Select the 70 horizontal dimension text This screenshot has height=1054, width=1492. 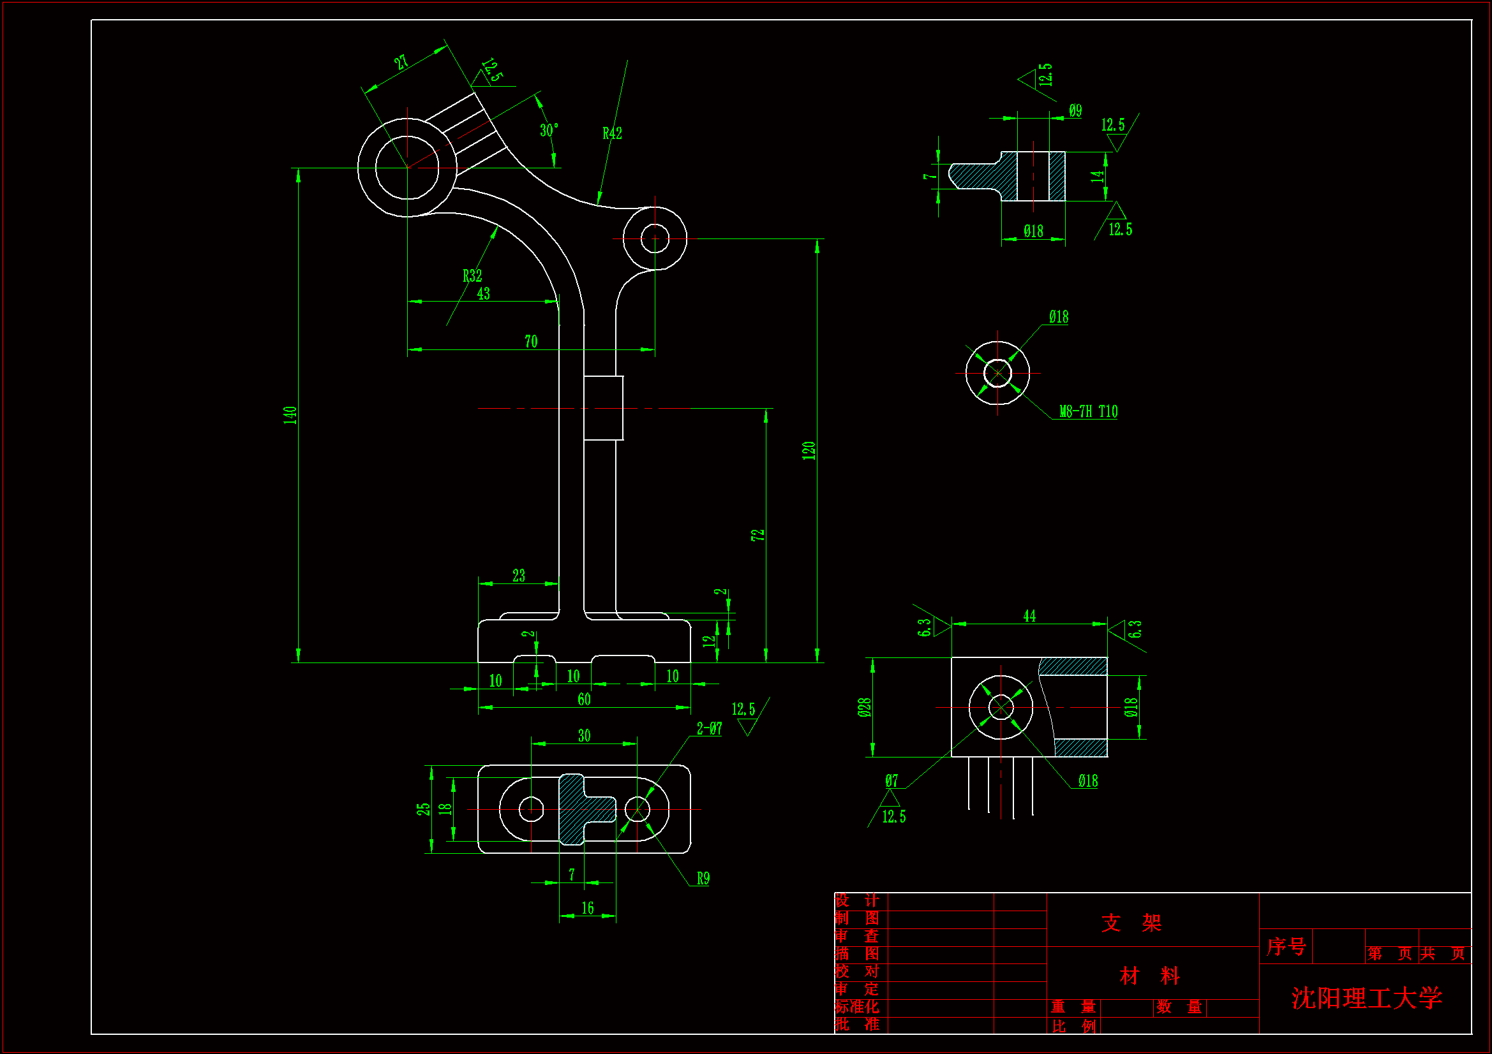(x=531, y=341)
